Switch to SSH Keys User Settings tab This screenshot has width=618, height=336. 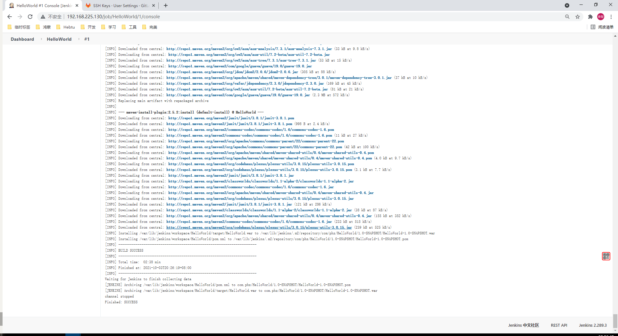121,5
